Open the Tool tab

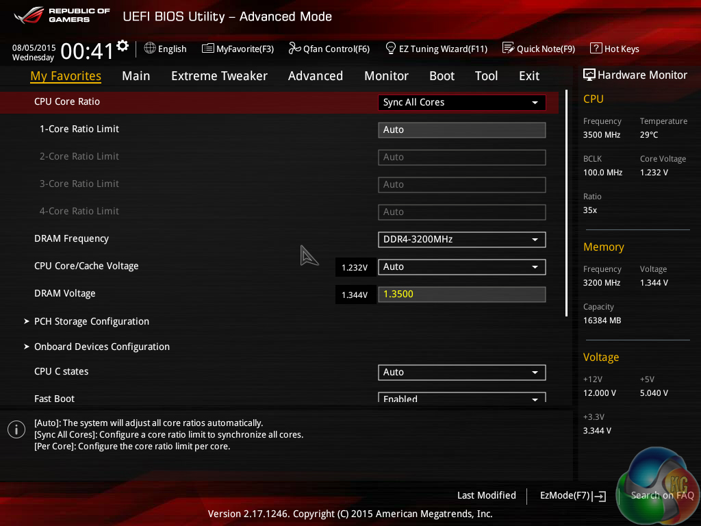coord(486,76)
